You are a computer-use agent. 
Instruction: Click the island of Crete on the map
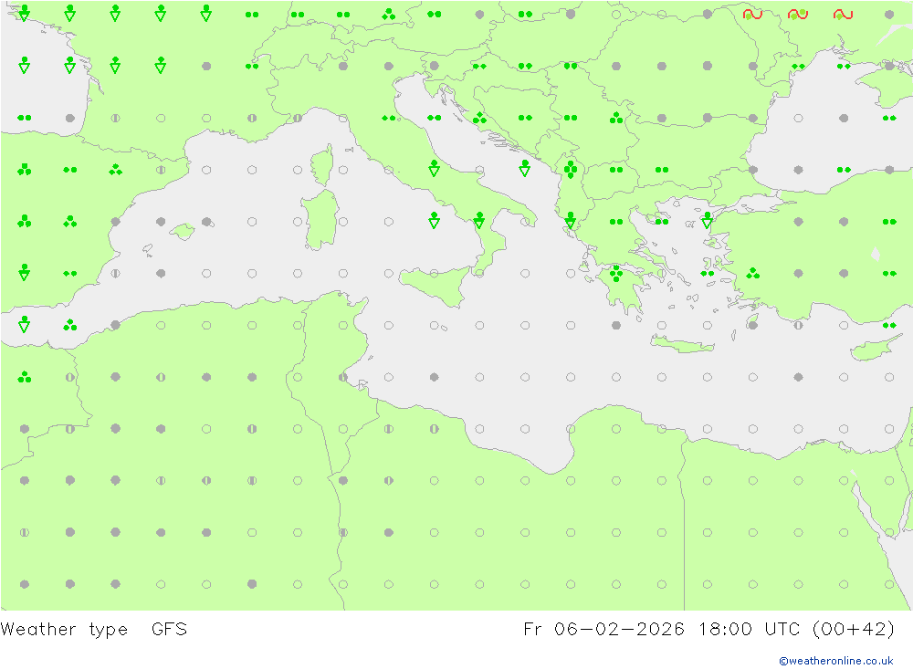[682, 345]
